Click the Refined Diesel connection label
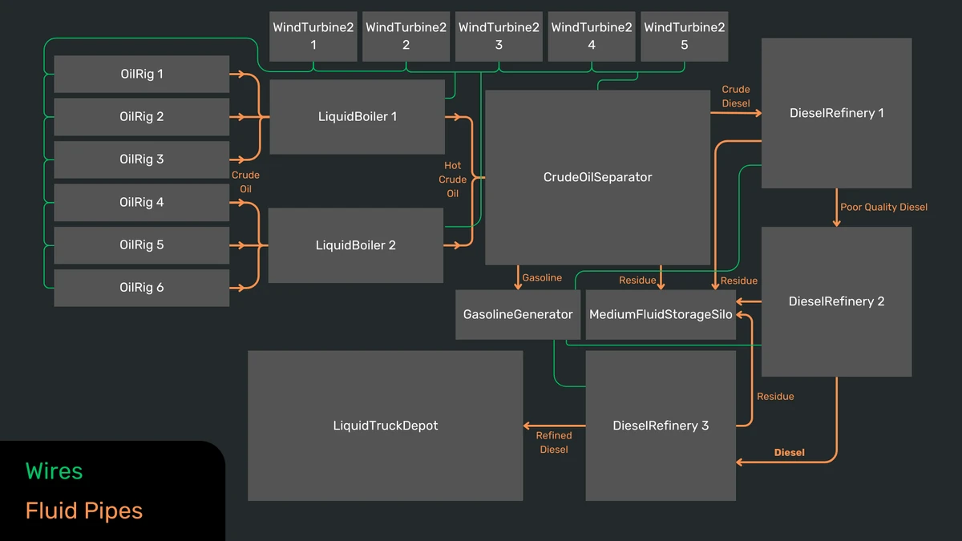962x541 pixels. 553,443
